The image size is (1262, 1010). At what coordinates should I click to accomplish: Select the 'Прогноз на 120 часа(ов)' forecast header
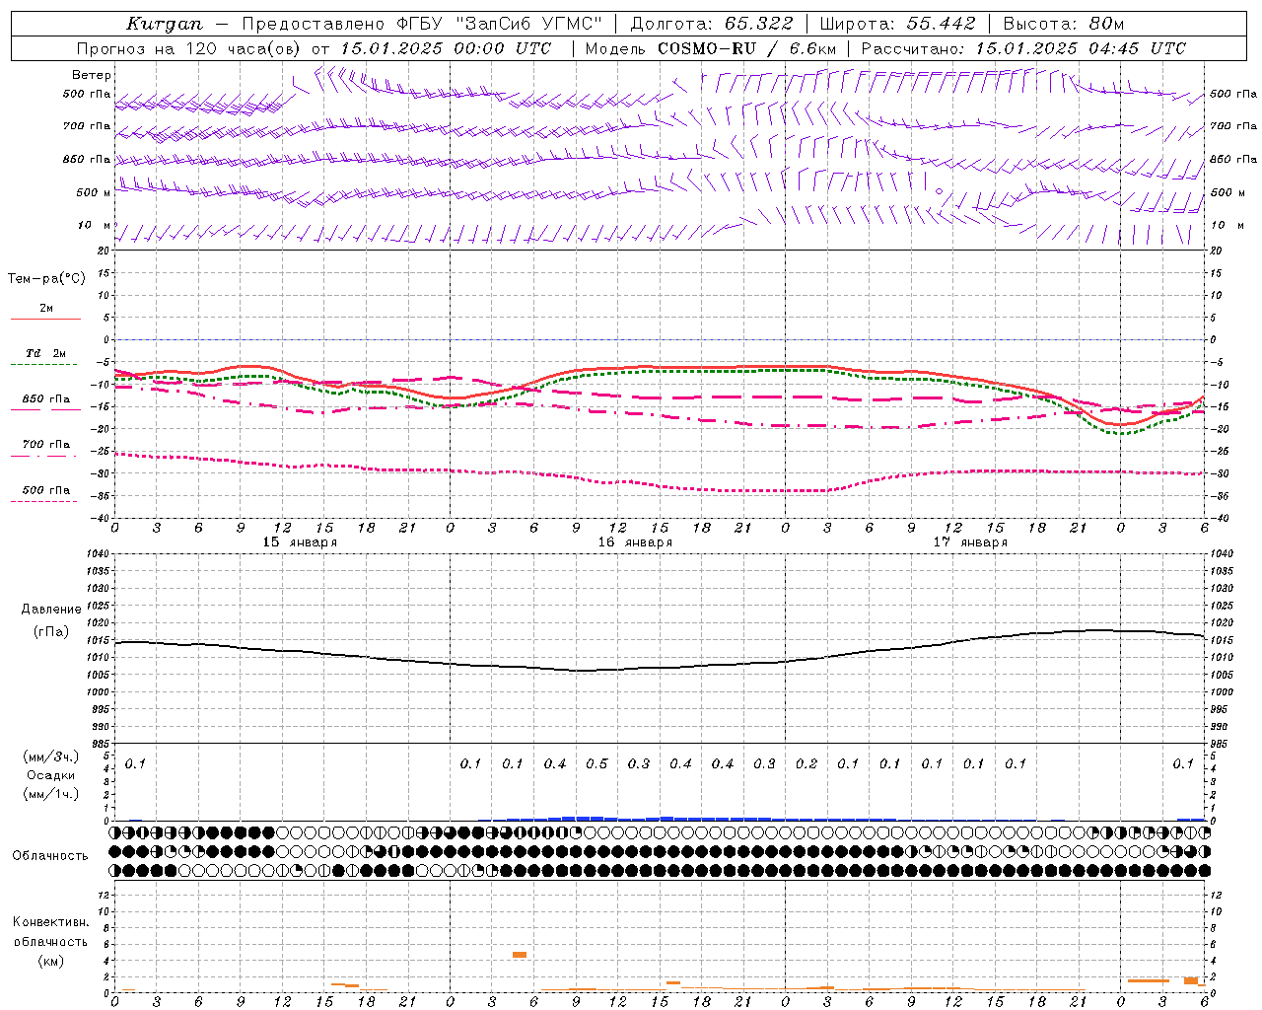(189, 48)
